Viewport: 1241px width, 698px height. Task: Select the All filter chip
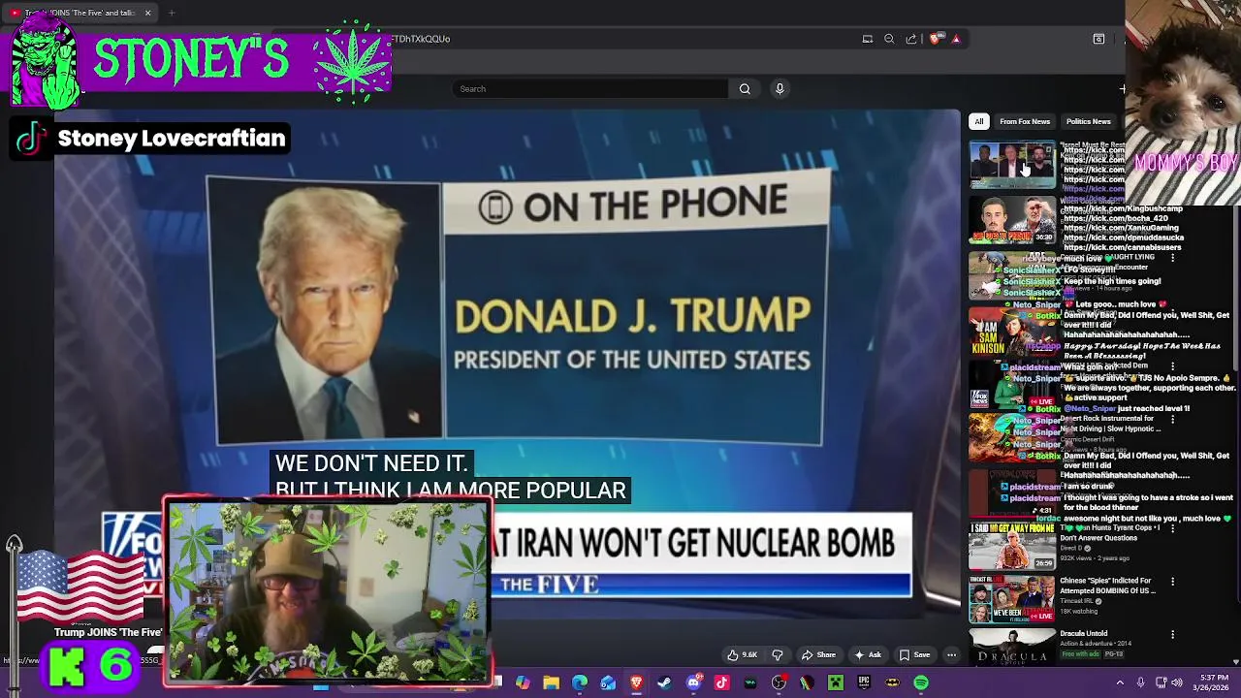point(979,121)
